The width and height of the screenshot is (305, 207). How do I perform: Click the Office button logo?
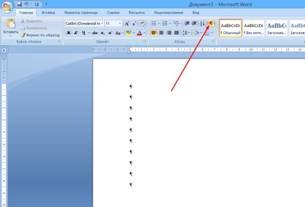click(7, 7)
